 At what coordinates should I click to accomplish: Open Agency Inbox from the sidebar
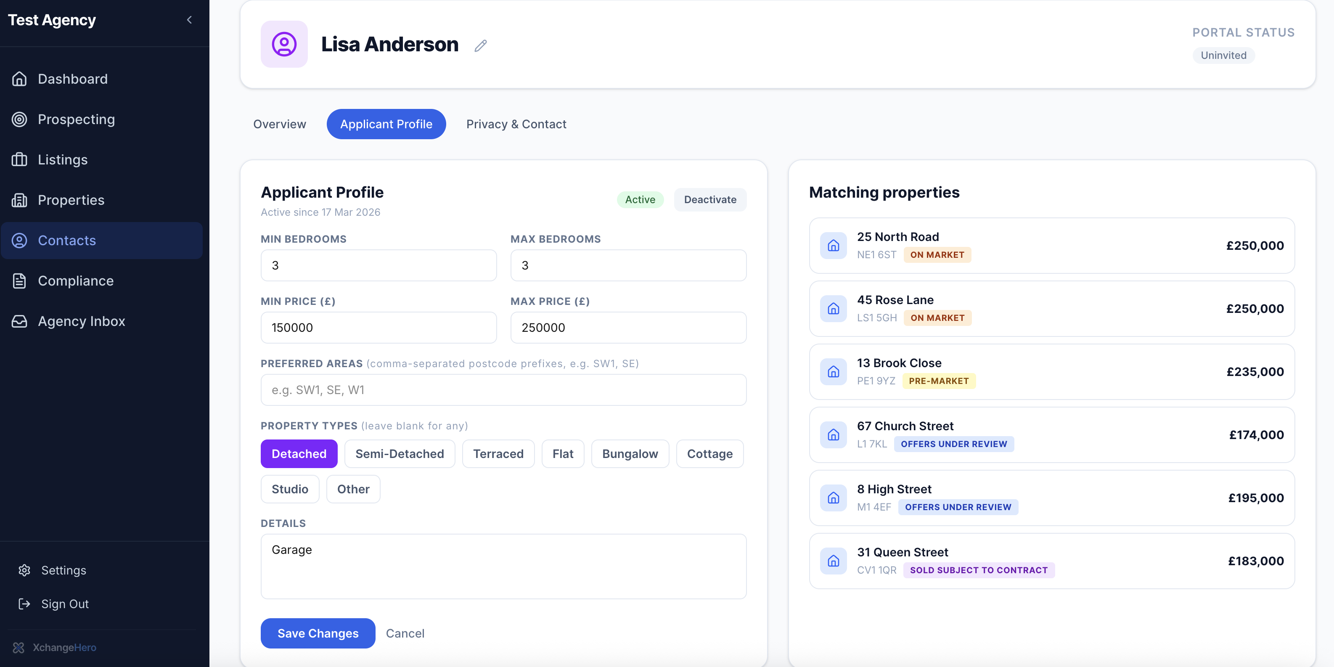coord(81,321)
